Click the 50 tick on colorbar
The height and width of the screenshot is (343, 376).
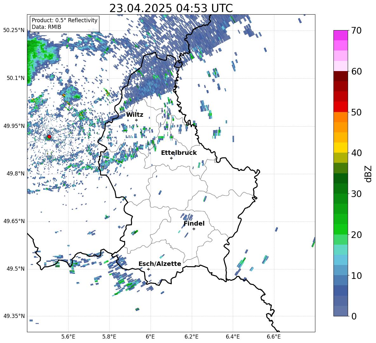pyautogui.click(x=356, y=112)
